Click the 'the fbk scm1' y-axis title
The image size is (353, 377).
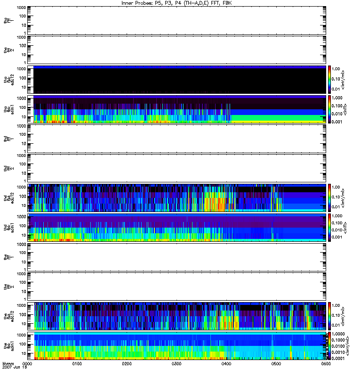coord(9,346)
